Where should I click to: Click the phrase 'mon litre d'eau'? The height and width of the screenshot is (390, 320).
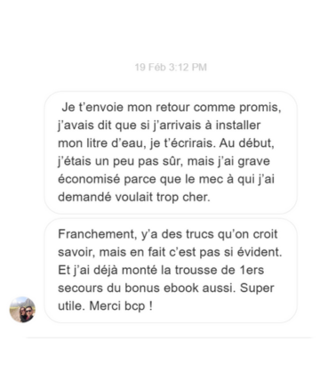coord(101,143)
